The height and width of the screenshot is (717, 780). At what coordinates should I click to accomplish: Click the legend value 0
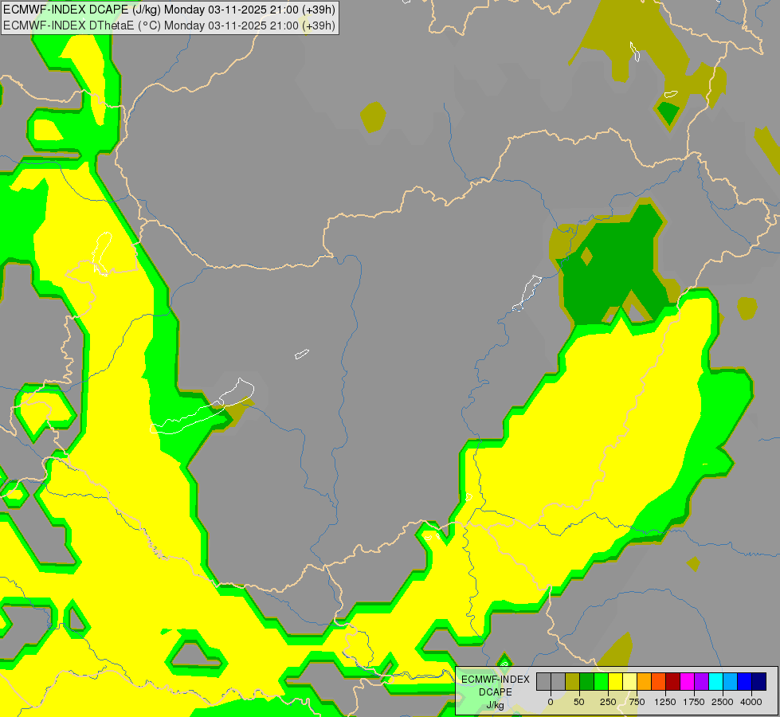point(551,702)
